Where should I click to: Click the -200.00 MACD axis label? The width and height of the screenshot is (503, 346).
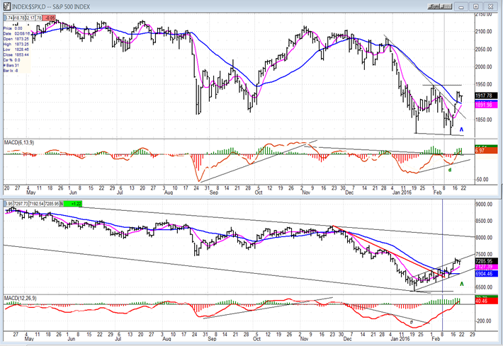[484, 321]
